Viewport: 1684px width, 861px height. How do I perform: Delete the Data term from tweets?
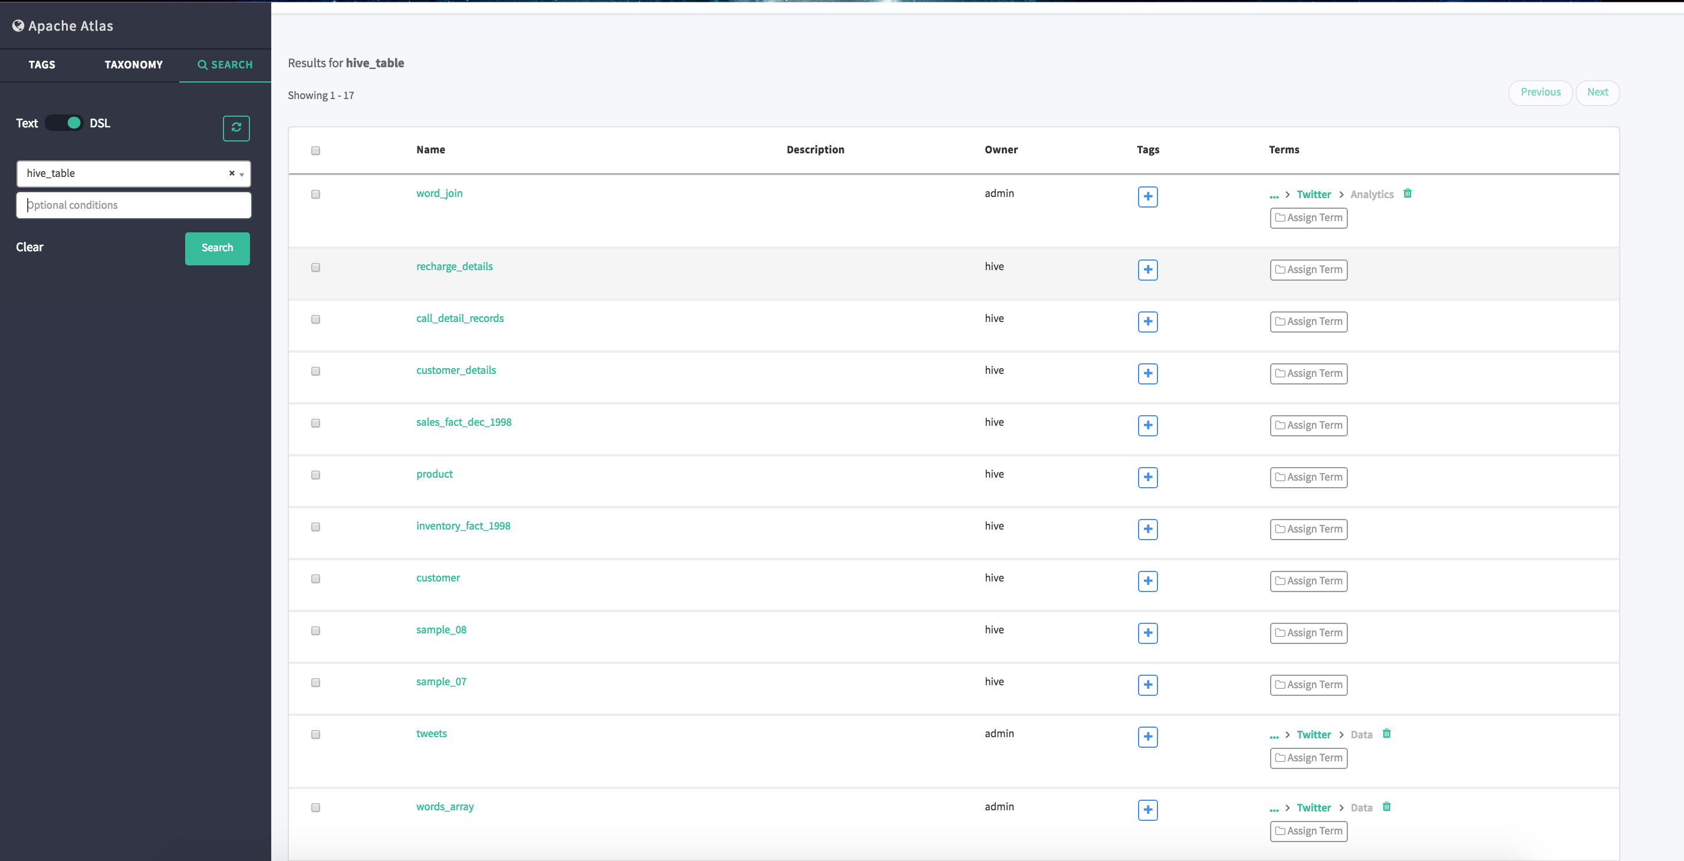click(x=1387, y=734)
